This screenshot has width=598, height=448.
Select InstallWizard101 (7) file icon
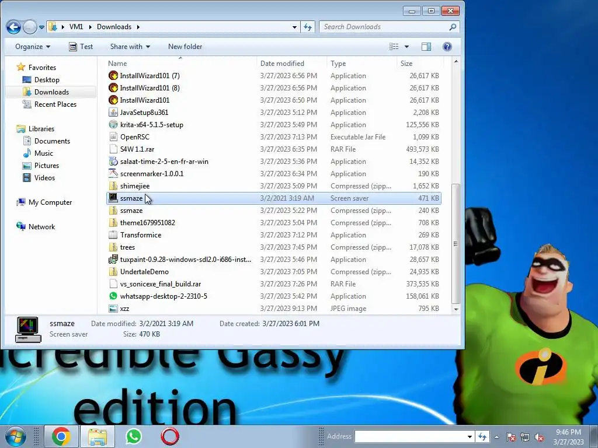pyautogui.click(x=113, y=75)
